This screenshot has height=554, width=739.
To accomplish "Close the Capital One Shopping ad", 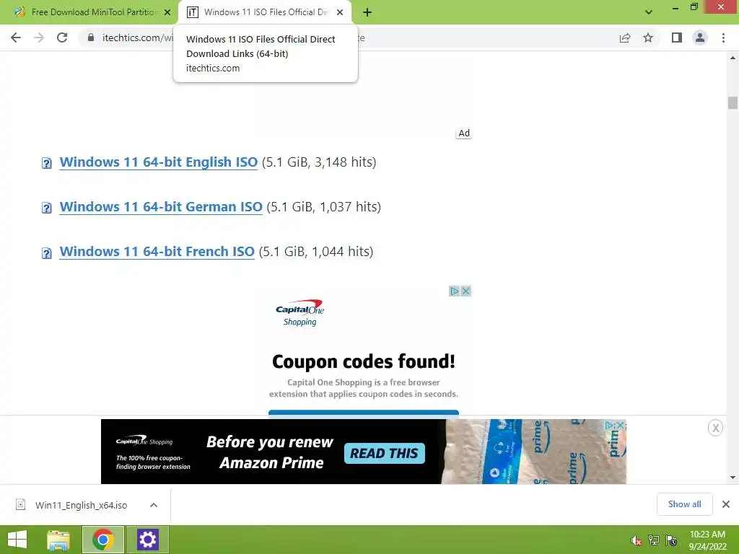I will coord(465,291).
